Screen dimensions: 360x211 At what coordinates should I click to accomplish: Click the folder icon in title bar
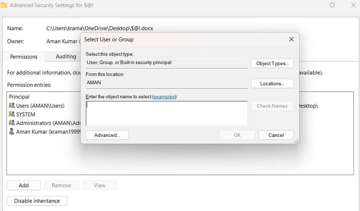click(4, 5)
